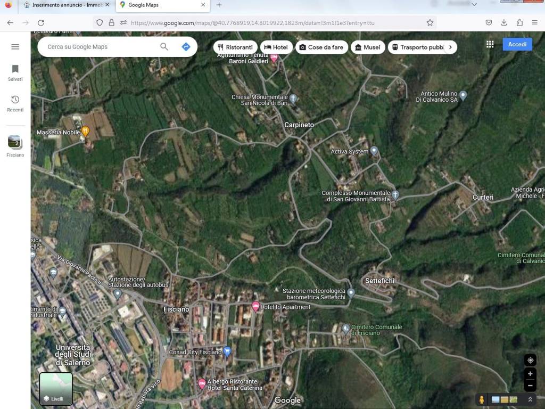Toggle the Musei filter chip
The image size is (545, 409).
[x=368, y=47]
